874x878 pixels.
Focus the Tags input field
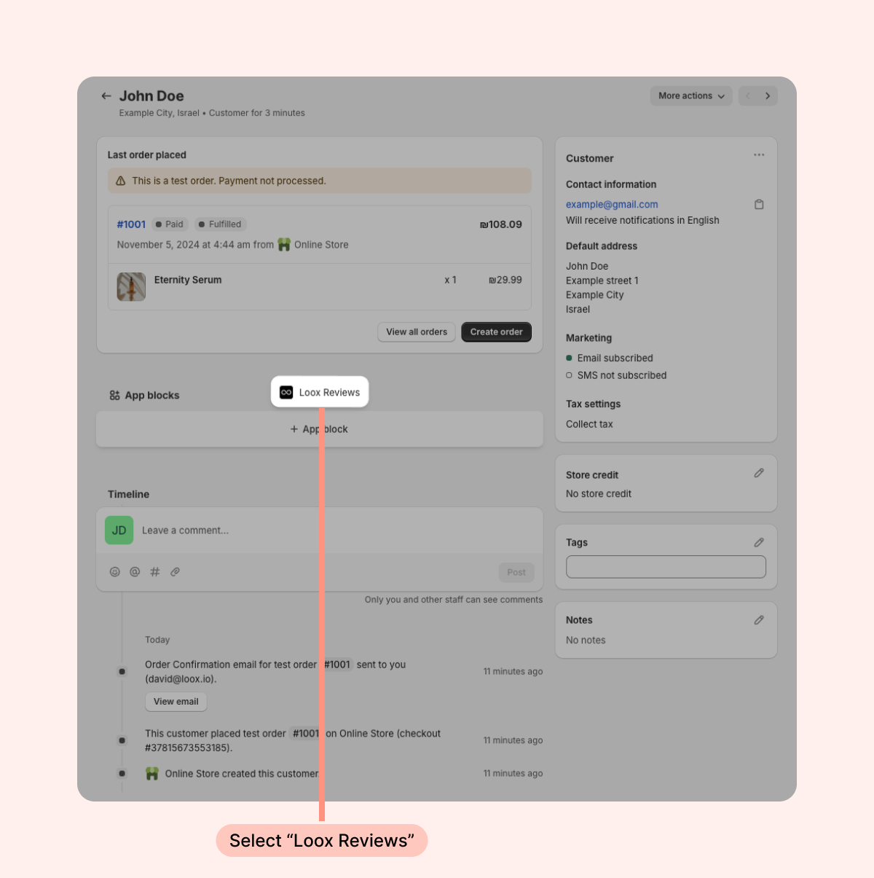pos(666,567)
